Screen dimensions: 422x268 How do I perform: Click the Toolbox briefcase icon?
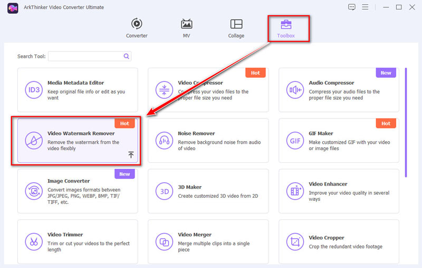[286, 24]
